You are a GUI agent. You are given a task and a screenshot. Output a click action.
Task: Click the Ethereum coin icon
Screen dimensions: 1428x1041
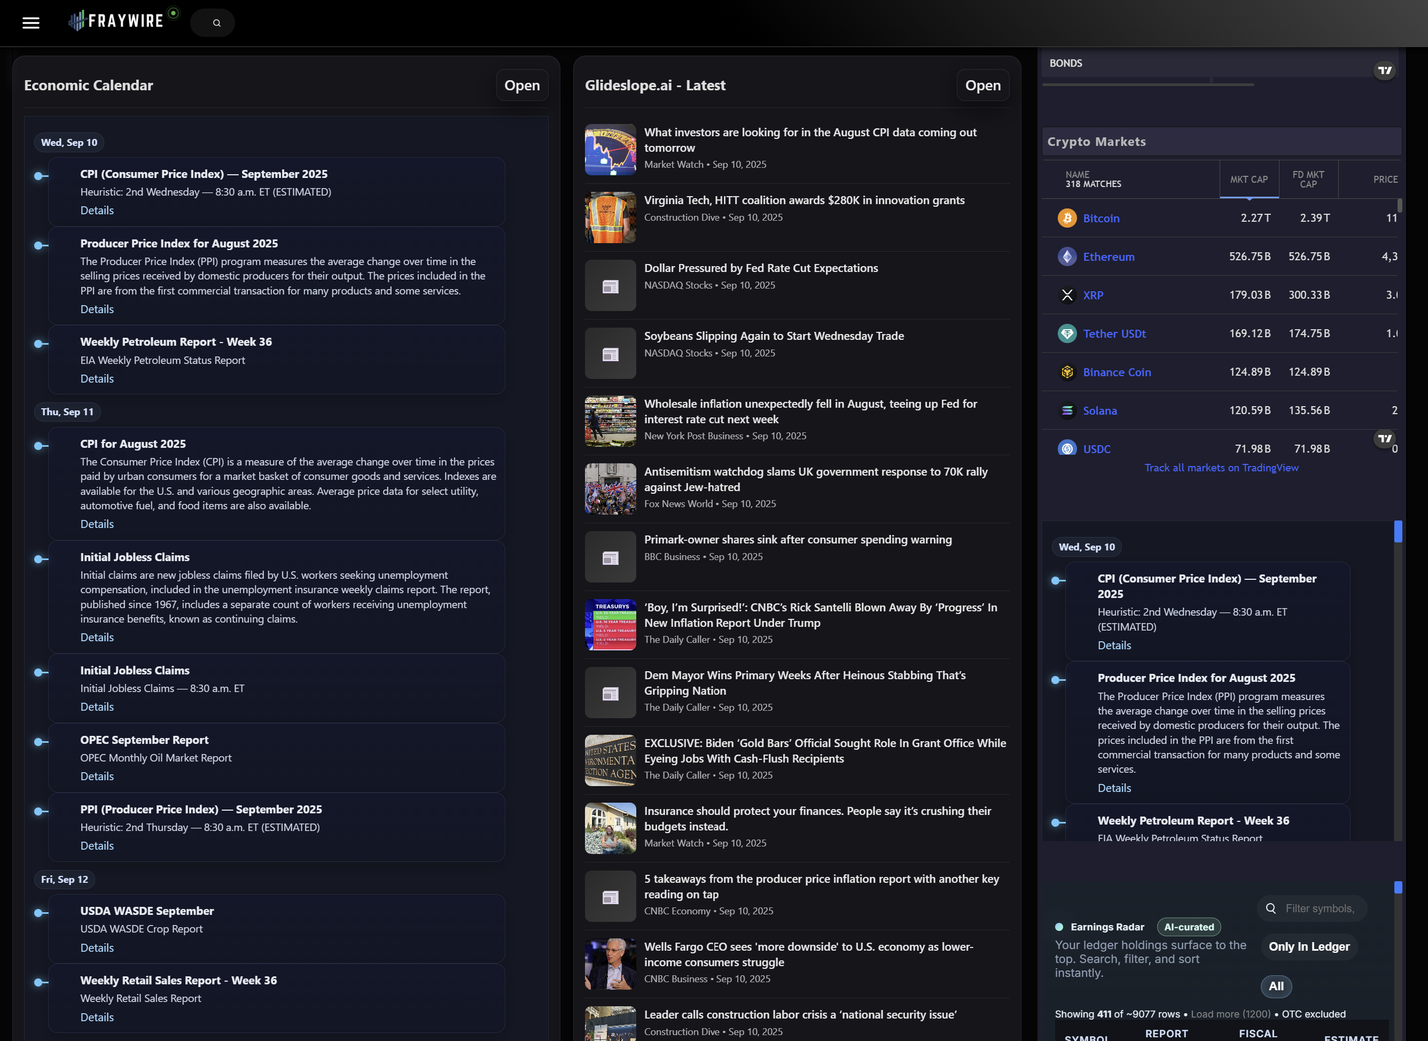point(1066,257)
